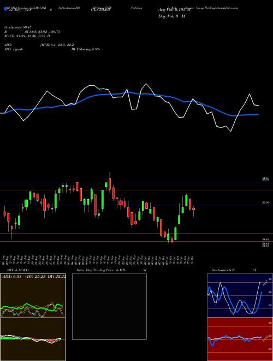Click the 'ADX: 6.38 +DY: 25.25 -DY: 22.22' header

(34, 276)
